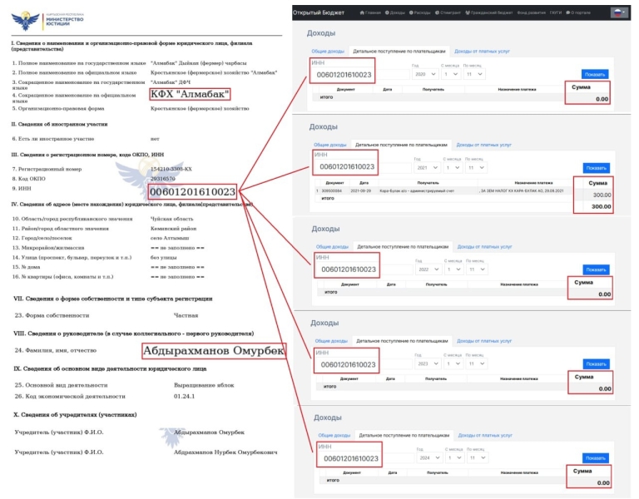The height and width of the screenshot is (499, 639).
Task: Open Доходы от платных услуг tab, 2024 panel
Action: click(x=485, y=435)
